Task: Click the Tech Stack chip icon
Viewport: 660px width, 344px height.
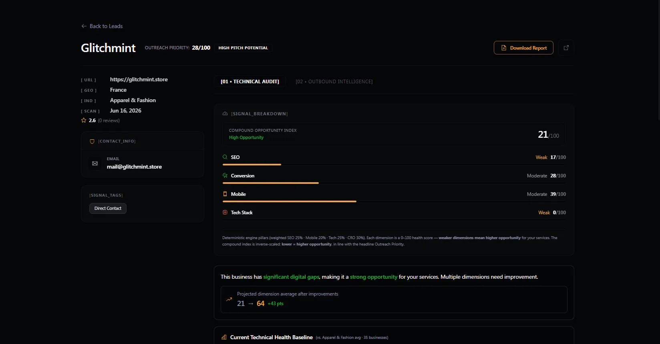Action: coord(225,212)
